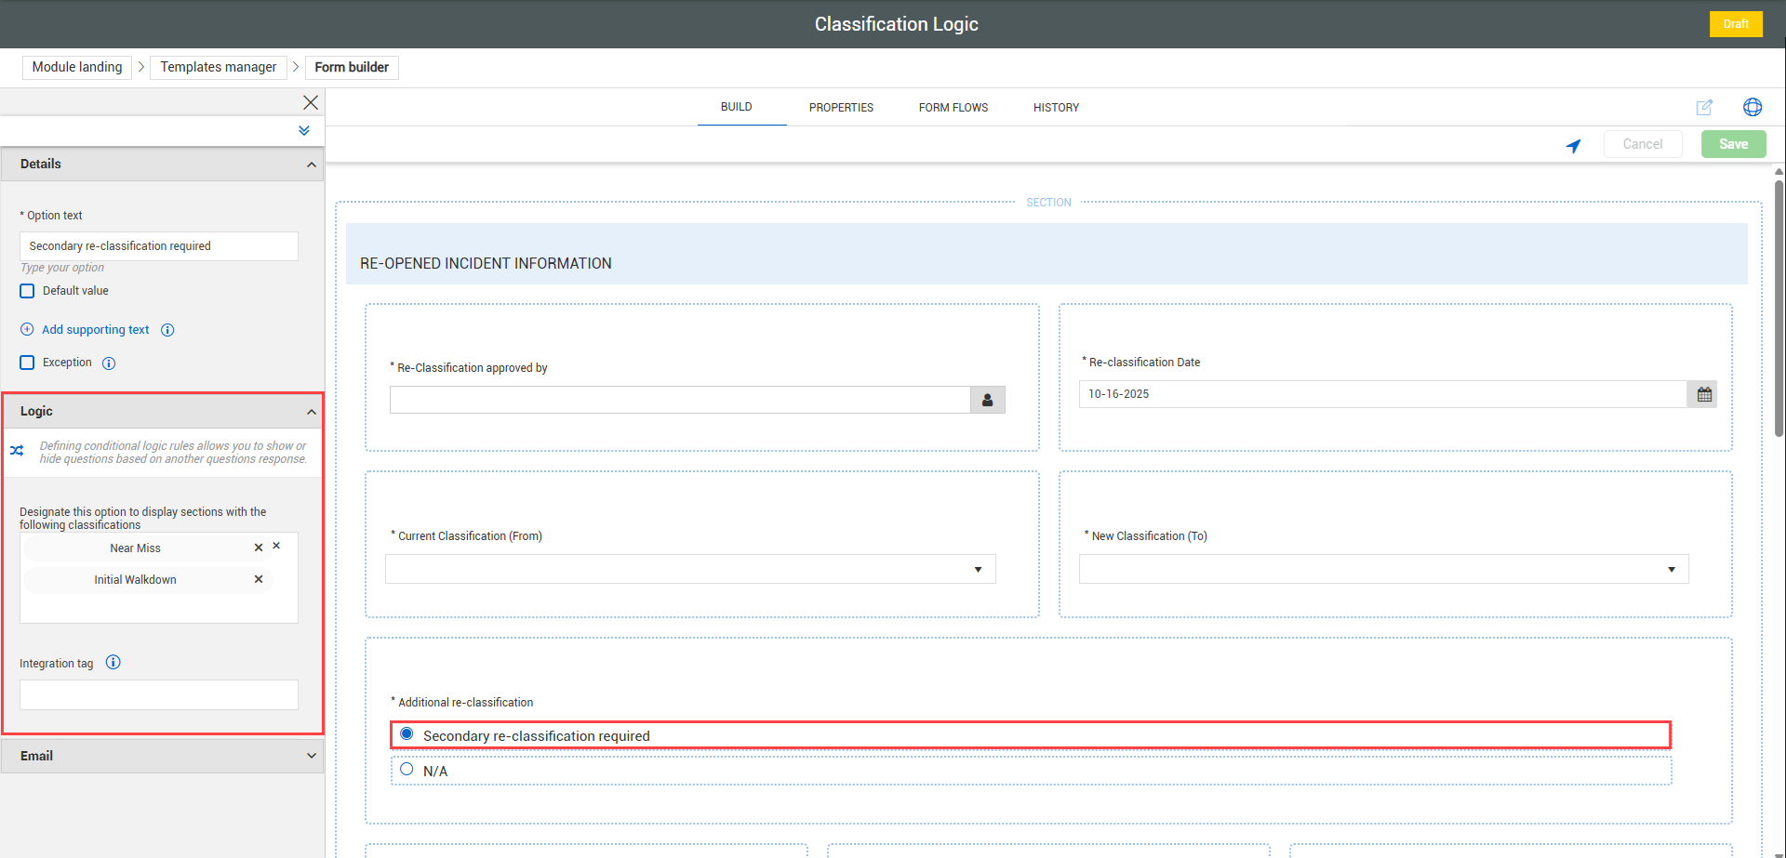Screen dimensions: 1786x858
Task: Click the blue navigation arrow icon
Action: (1573, 145)
